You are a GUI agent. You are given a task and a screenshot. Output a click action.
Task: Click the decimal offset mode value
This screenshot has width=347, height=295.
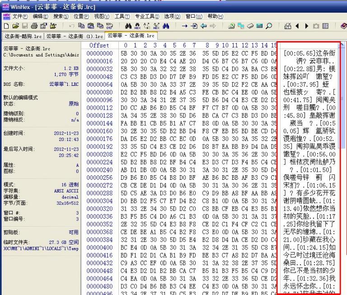point(70,197)
